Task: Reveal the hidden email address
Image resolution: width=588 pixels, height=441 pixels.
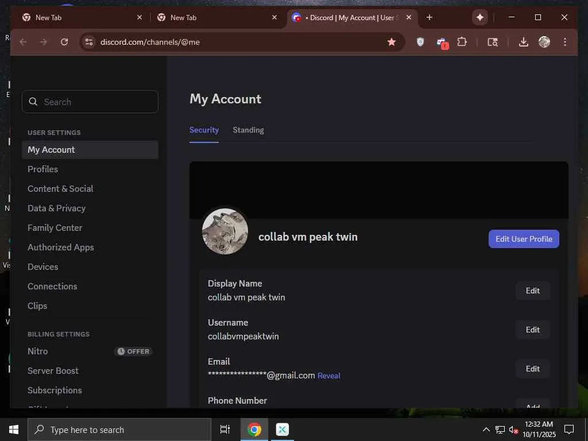Action: (329, 376)
